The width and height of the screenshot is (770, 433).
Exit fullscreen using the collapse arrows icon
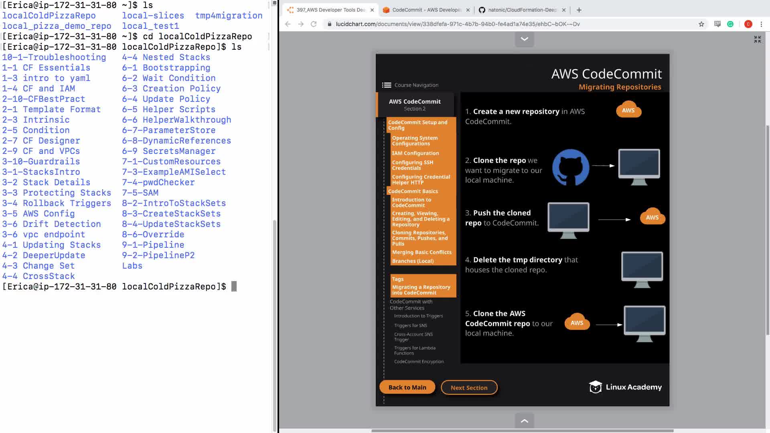pyautogui.click(x=757, y=39)
